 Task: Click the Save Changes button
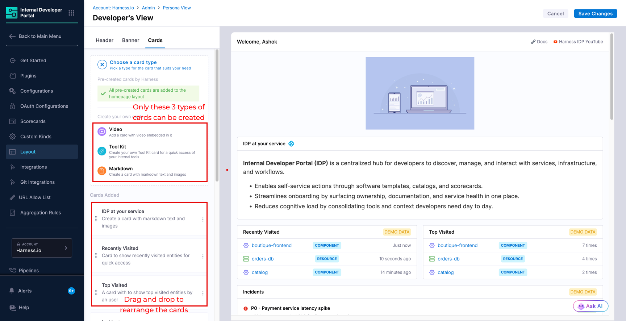[596, 13]
